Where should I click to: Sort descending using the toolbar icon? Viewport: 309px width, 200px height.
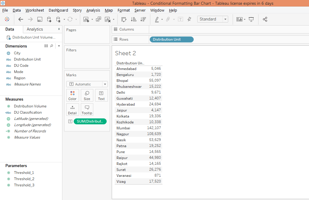point(143,19)
